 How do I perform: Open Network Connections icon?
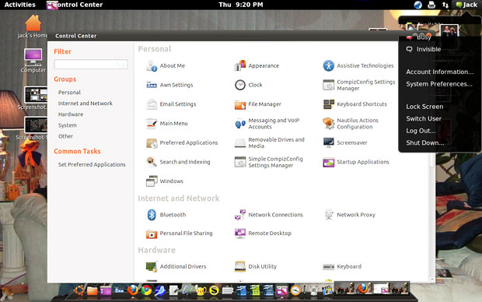240,215
